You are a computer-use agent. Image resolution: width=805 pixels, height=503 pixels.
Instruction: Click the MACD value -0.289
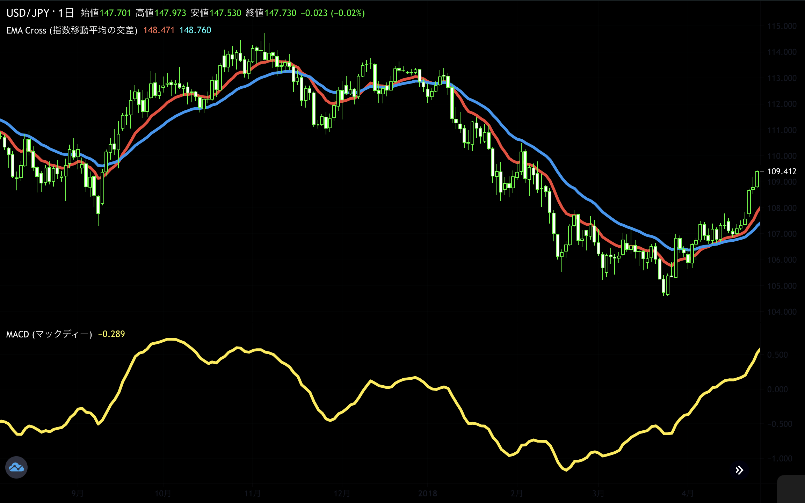point(111,334)
